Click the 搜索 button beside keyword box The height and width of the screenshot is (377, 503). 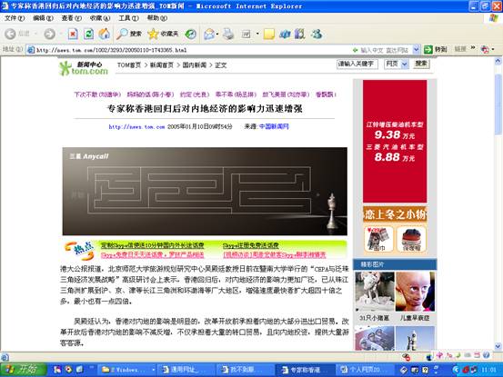point(421,64)
